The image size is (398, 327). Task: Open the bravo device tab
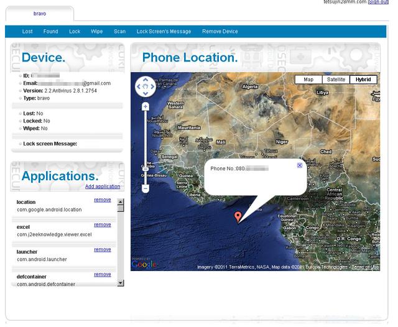pyautogui.click(x=39, y=14)
